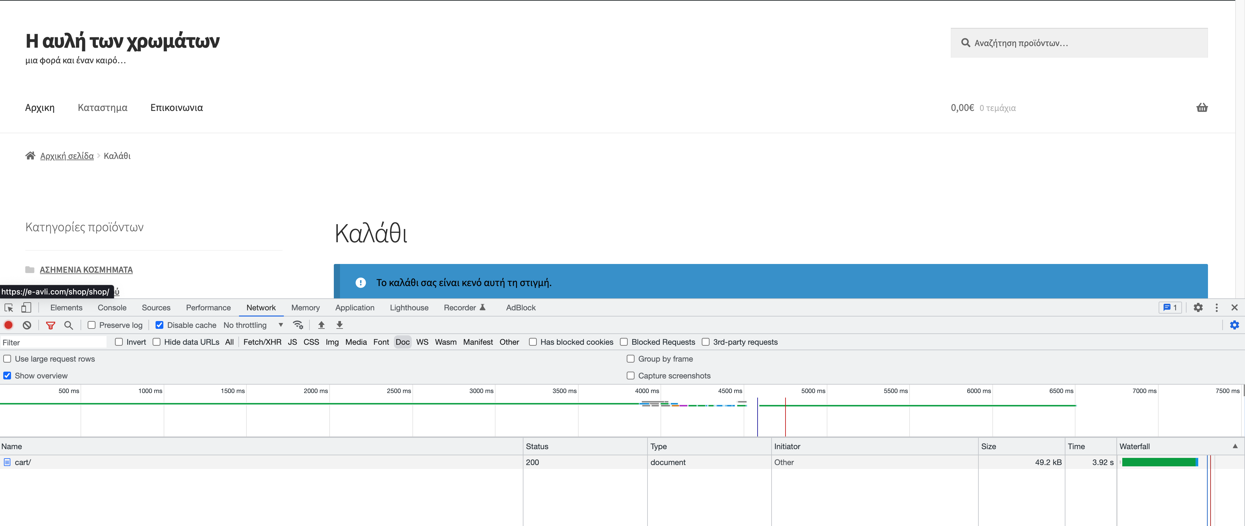Export HAR file download arrow

pyautogui.click(x=340, y=325)
